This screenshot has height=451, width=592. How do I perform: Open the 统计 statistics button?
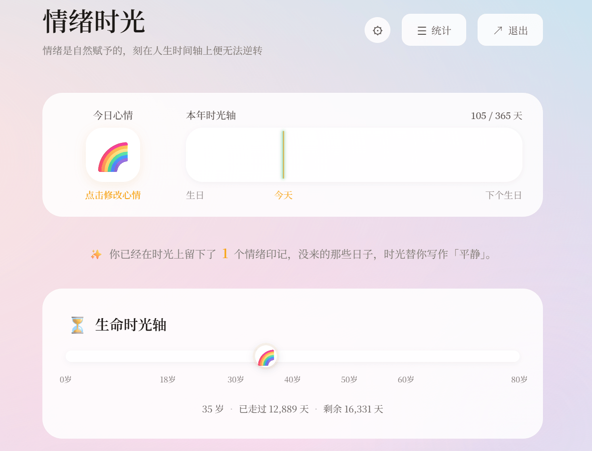pos(434,30)
